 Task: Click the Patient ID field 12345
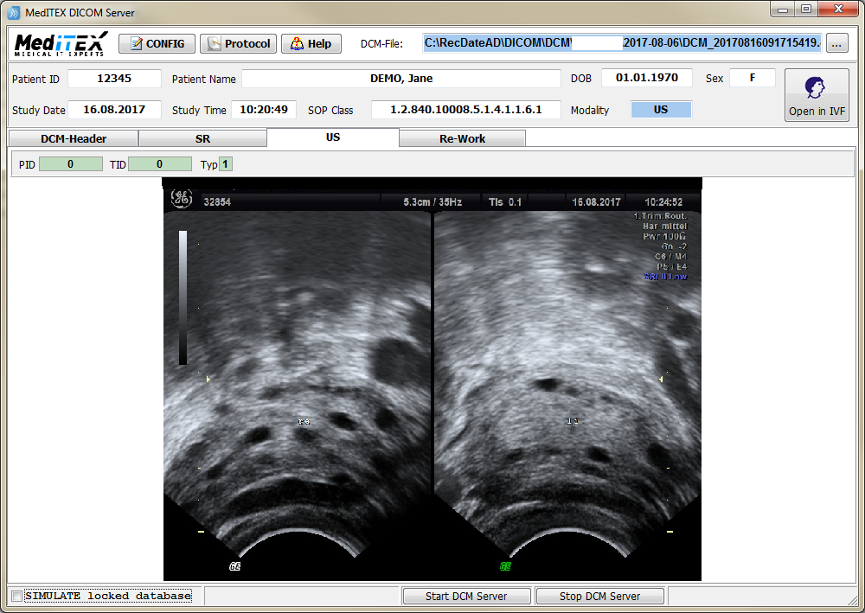point(114,79)
